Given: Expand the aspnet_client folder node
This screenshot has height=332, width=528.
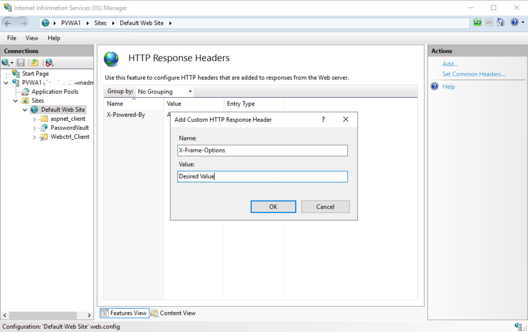Looking at the screenshot, I should point(34,119).
